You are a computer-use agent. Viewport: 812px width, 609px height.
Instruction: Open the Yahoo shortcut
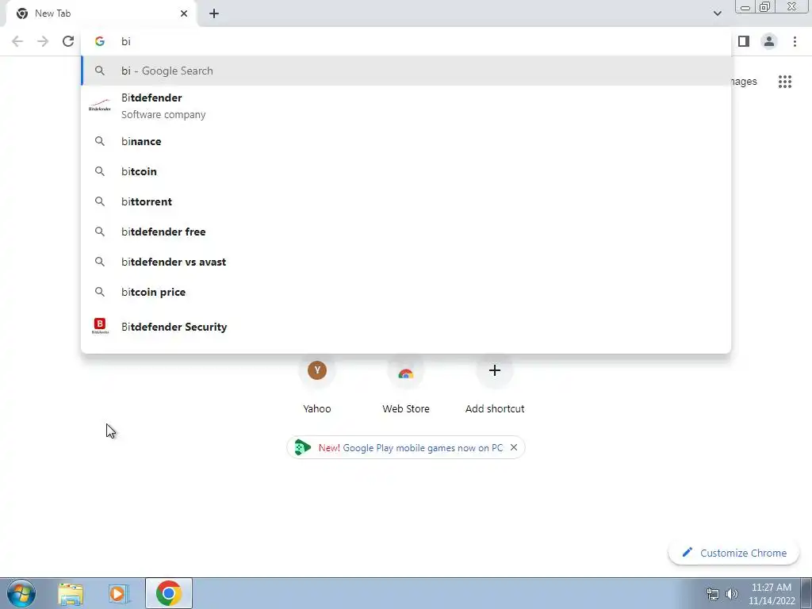click(317, 384)
